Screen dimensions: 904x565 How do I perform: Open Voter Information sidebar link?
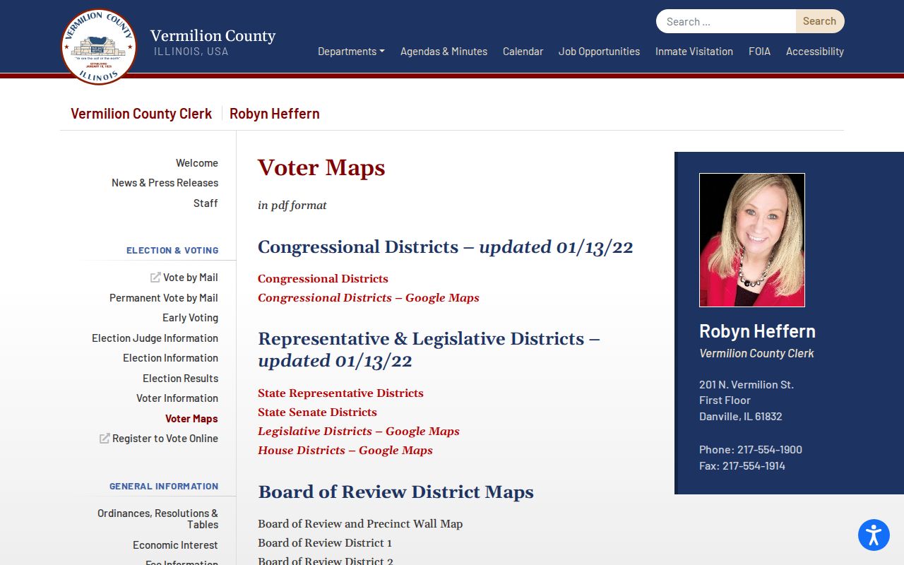click(177, 398)
